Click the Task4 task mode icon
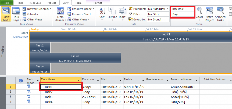Screen dimensions: 232x109 pyautogui.click(x=29, y=102)
